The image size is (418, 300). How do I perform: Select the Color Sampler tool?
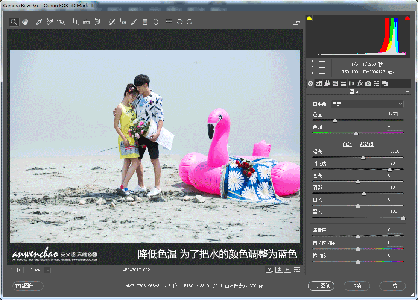(x=50, y=22)
